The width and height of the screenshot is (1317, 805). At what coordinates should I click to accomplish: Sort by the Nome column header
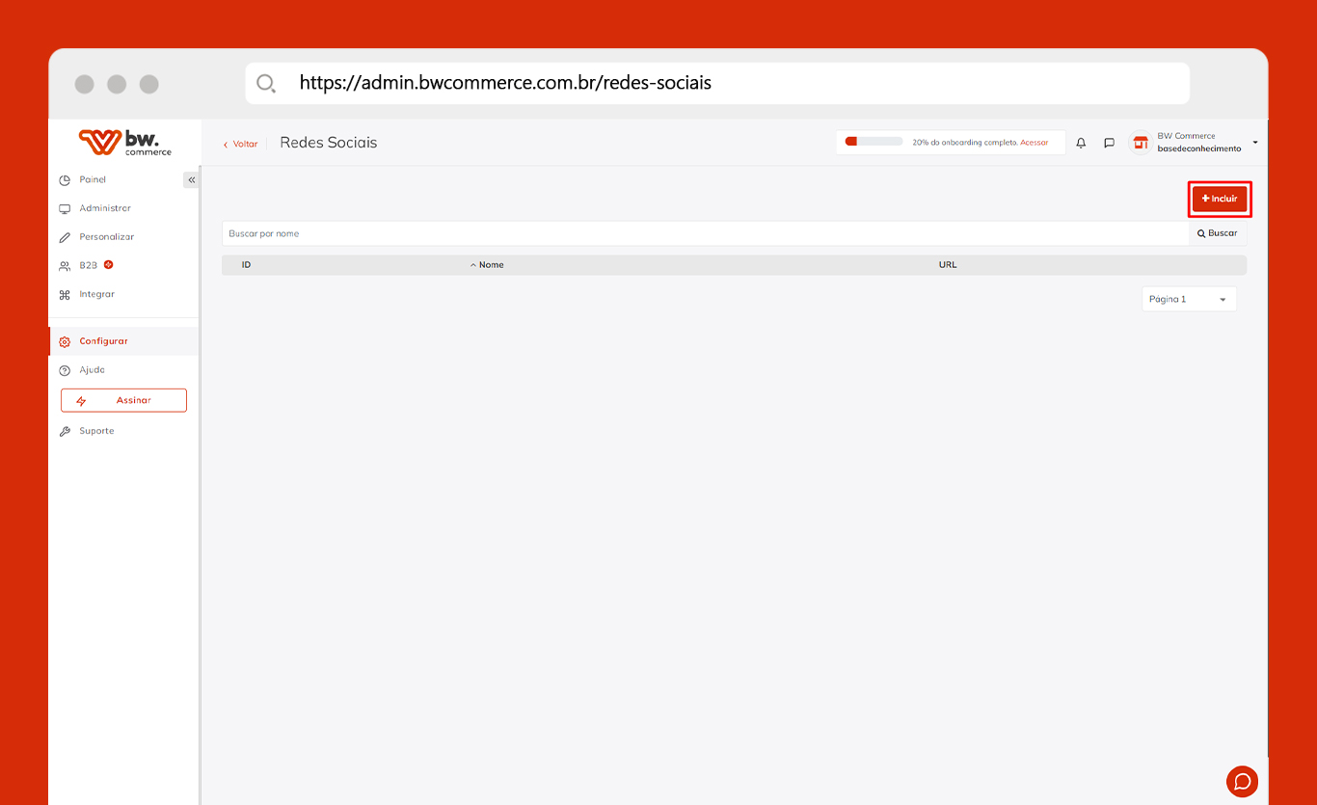pyautogui.click(x=487, y=265)
